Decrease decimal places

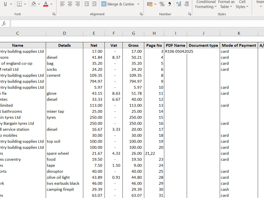tap(186, 4)
